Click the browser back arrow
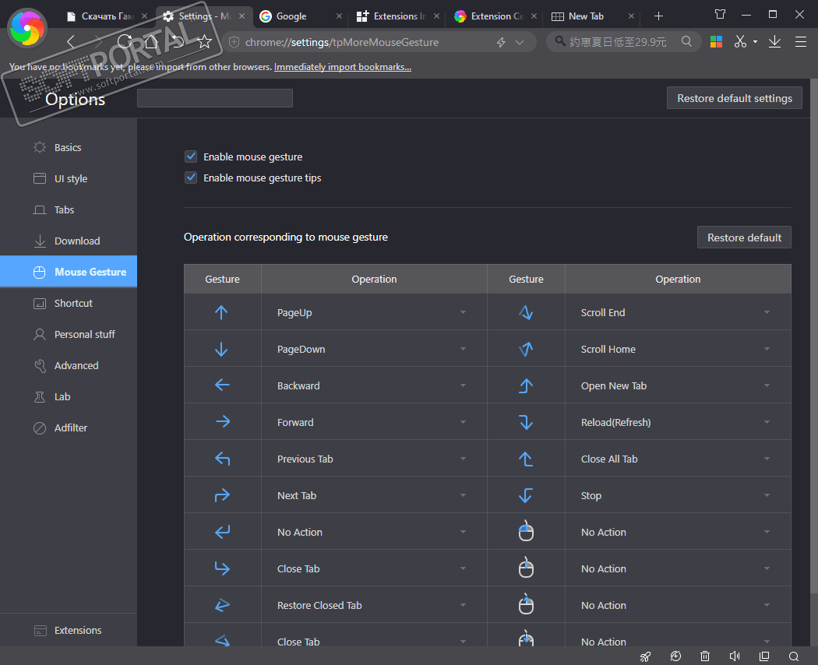Viewport: 818px width, 665px height. (x=72, y=42)
